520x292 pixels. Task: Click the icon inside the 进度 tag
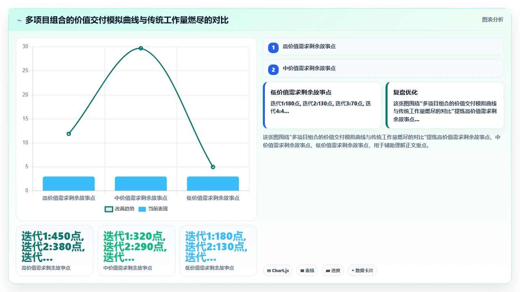point(327,271)
